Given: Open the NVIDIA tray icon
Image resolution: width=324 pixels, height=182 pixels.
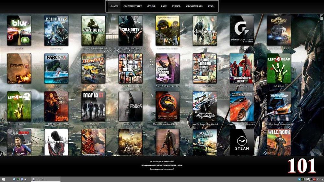Looking at the screenshot, I should pos(302,179).
